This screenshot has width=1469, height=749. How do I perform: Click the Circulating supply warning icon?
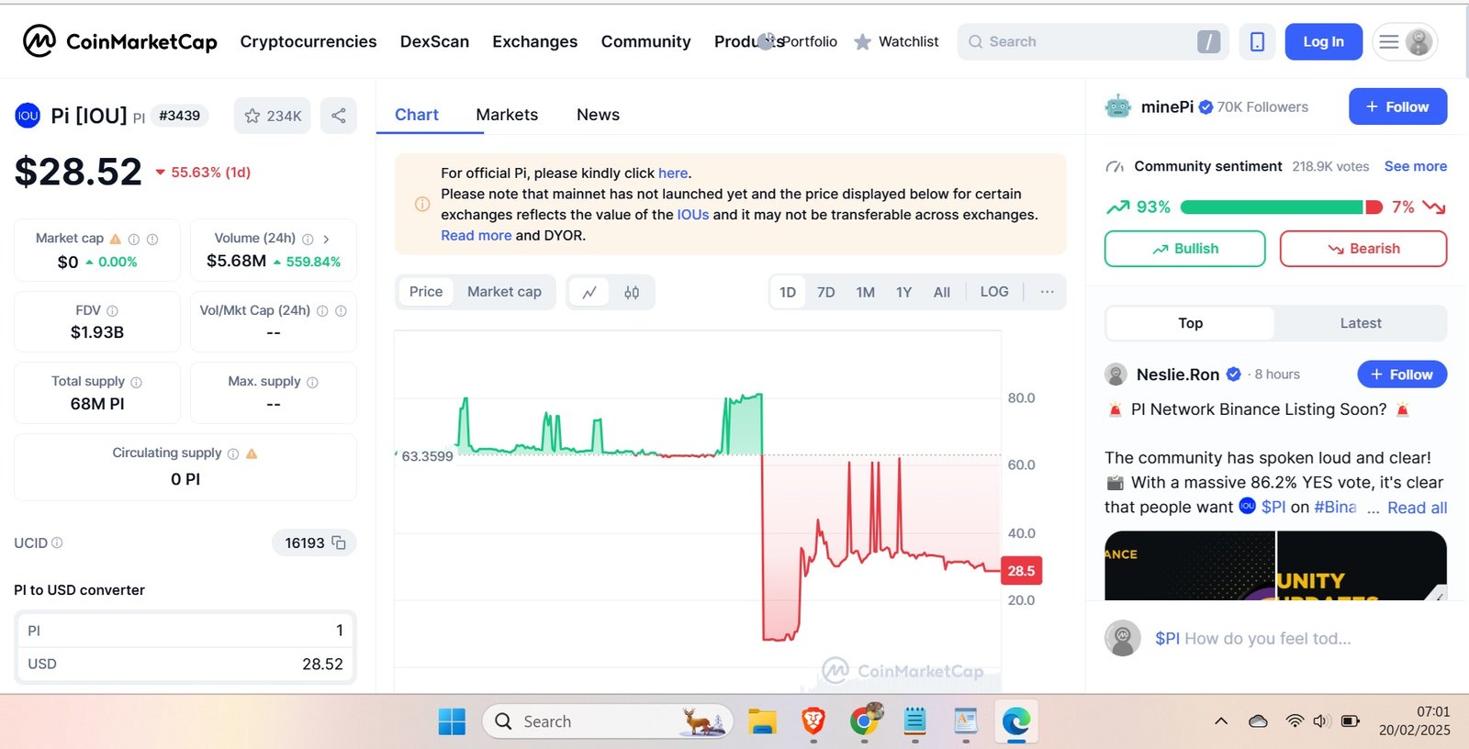(252, 453)
